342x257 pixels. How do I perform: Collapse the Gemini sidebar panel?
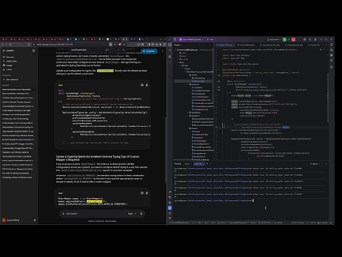[34, 50]
